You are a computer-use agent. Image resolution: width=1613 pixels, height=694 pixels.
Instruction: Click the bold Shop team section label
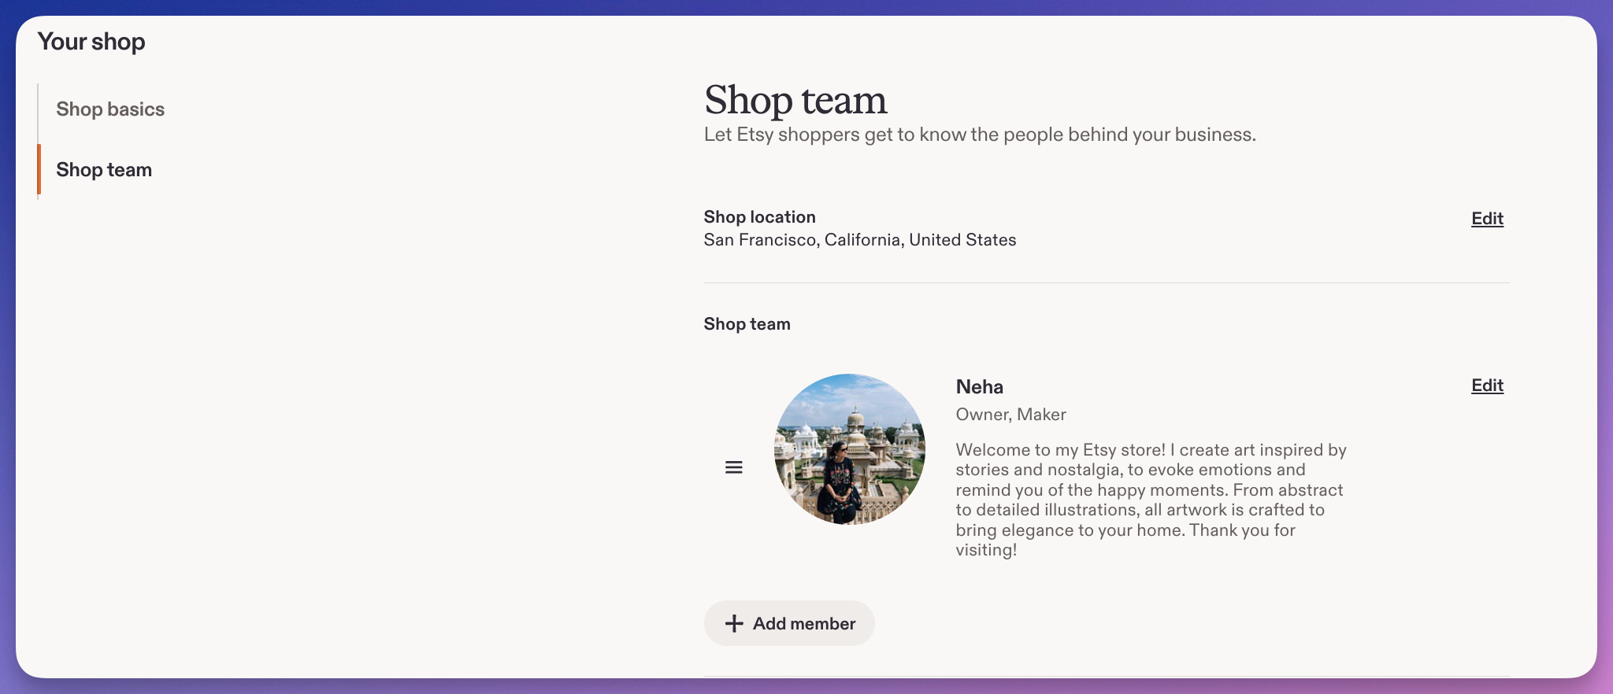[x=747, y=324]
